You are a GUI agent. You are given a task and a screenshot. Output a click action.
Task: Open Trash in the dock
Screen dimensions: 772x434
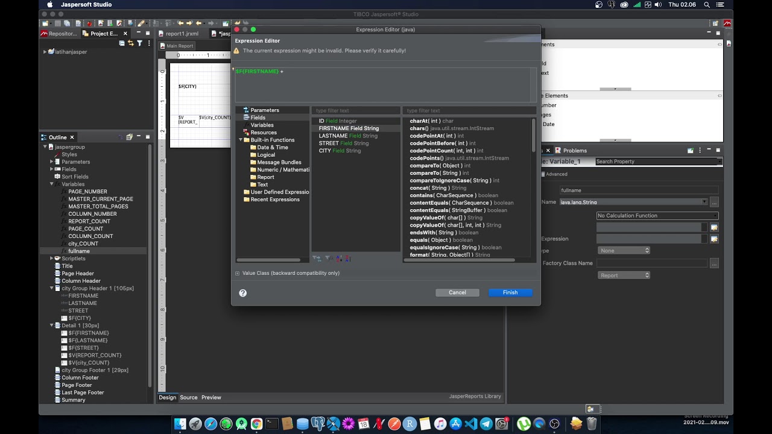[x=592, y=424]
